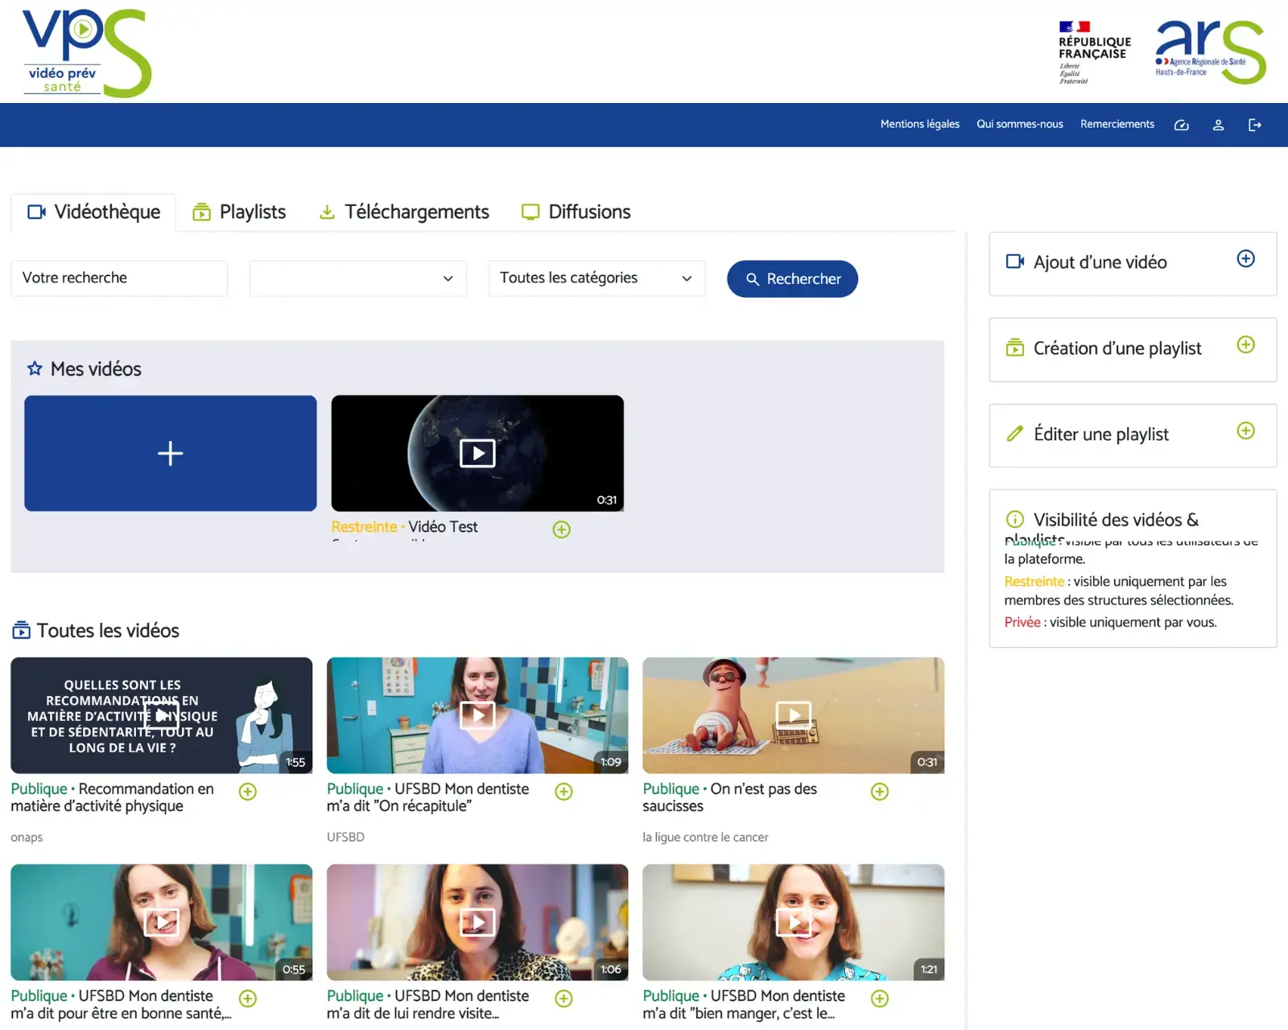Click the logout icon in navbar
This screenshot has width=1288, height=1030.
pyautogui.click(x=1254, y=125)
